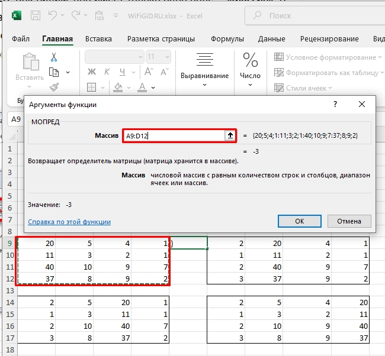Image resolution: width=385 pixels, height=356 pixels.
Task: Apply fill color bucket
Action: click(118, 88)
